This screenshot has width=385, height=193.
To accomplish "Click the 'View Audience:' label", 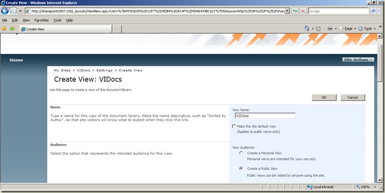I will point(243,147).
